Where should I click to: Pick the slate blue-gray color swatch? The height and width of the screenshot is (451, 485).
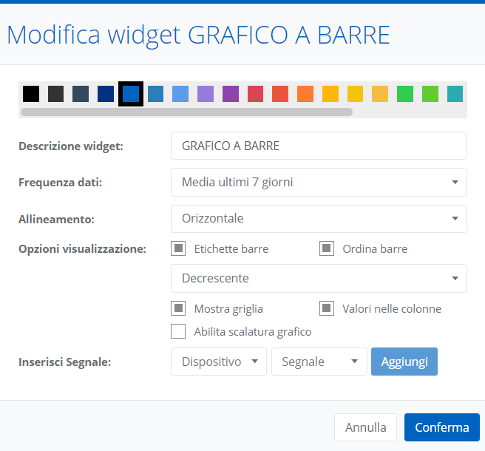81,94
